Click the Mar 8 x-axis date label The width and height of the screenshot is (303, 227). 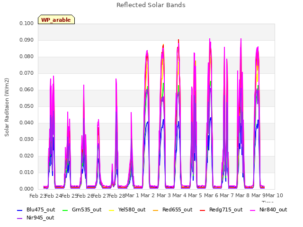click(242, 195)
